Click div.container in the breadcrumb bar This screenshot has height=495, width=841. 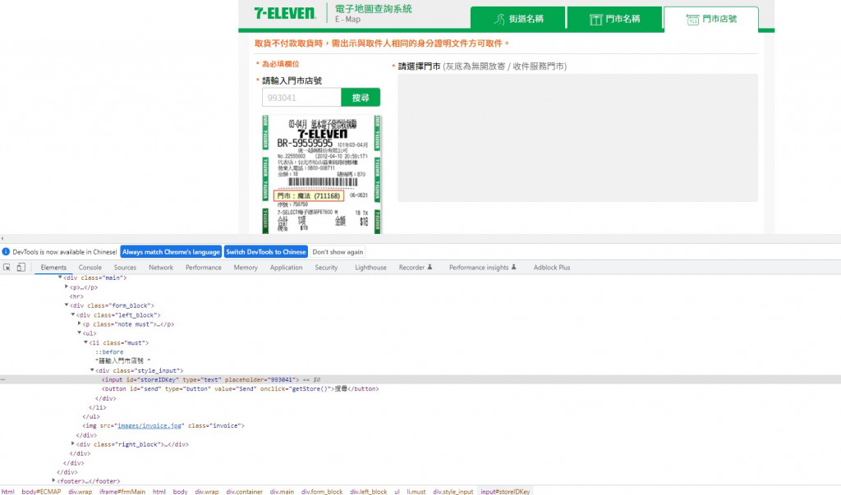pyautogui.click(x=245, y=491)
